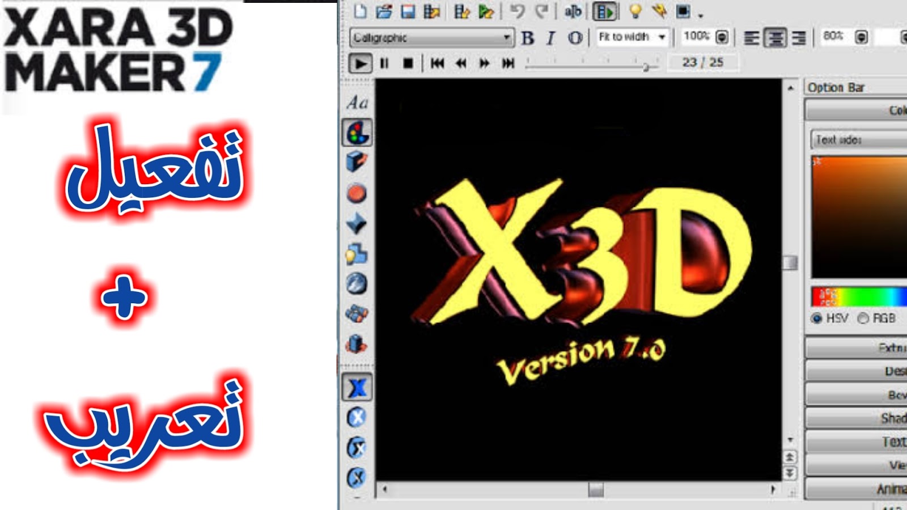Click the Export icon beside Save
The image size is (907, 510).
coord(432,11)
